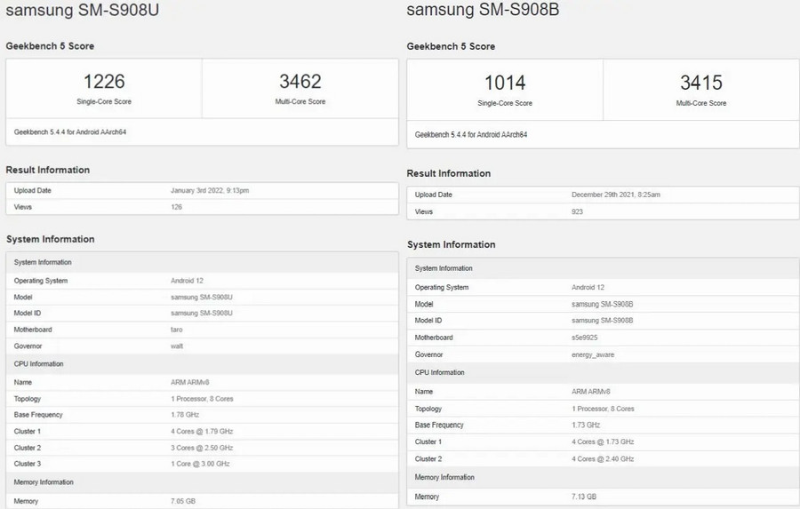
Task: Click the December 29th 2021 upload date
Action: (x=615, y=195)
